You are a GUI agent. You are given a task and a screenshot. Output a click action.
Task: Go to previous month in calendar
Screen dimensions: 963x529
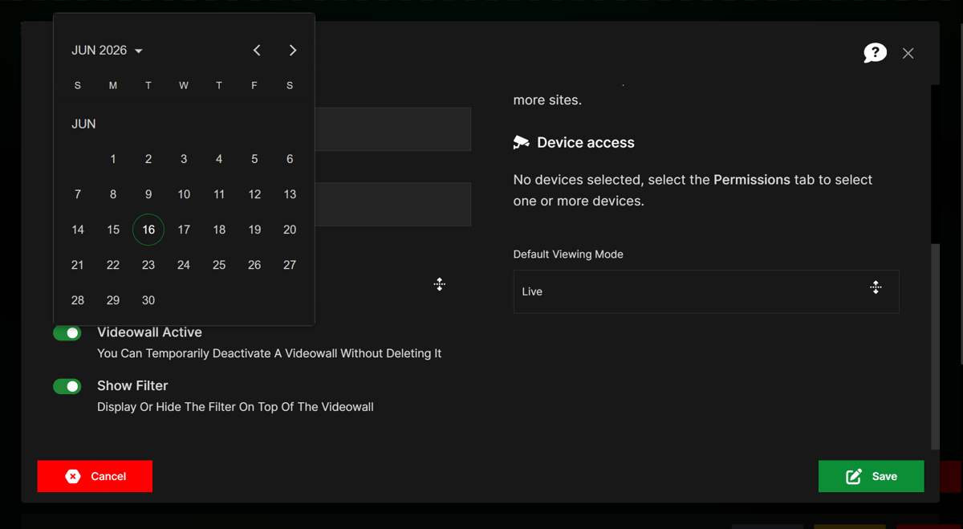[257, 51]
